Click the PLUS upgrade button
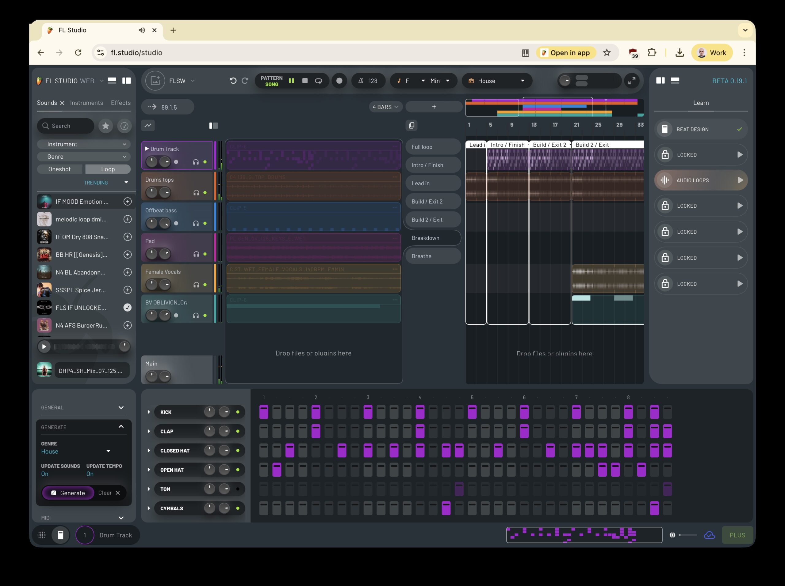Screen dimensions: 785x586 [x=737, y=535]
